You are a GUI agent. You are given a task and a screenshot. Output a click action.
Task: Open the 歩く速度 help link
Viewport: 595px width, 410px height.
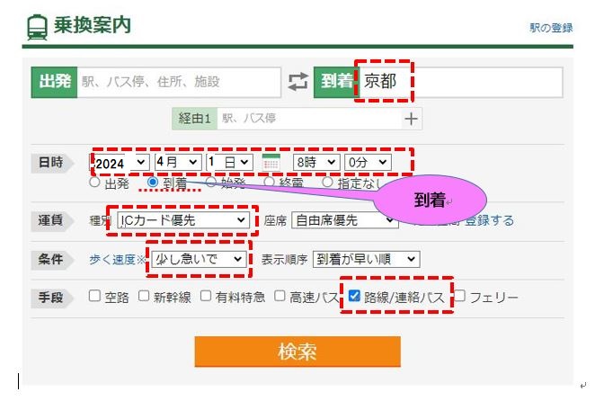(117, 260)
